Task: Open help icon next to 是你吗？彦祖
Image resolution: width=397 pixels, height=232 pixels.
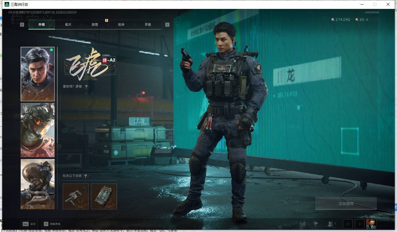Action: (x=86, y=86)
